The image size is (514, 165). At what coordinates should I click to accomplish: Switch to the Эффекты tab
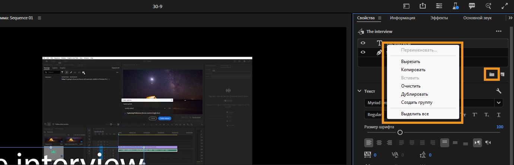439,18
